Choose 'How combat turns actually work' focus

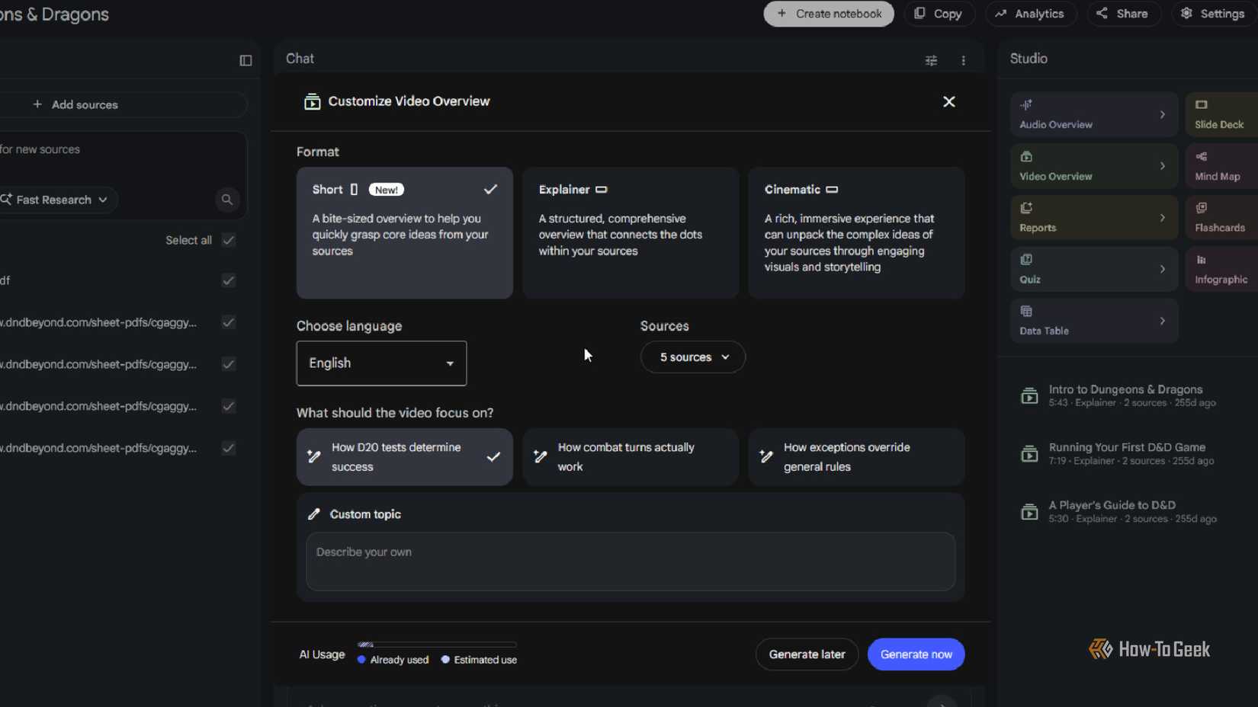pyautogui.click(x=631, y=457)
